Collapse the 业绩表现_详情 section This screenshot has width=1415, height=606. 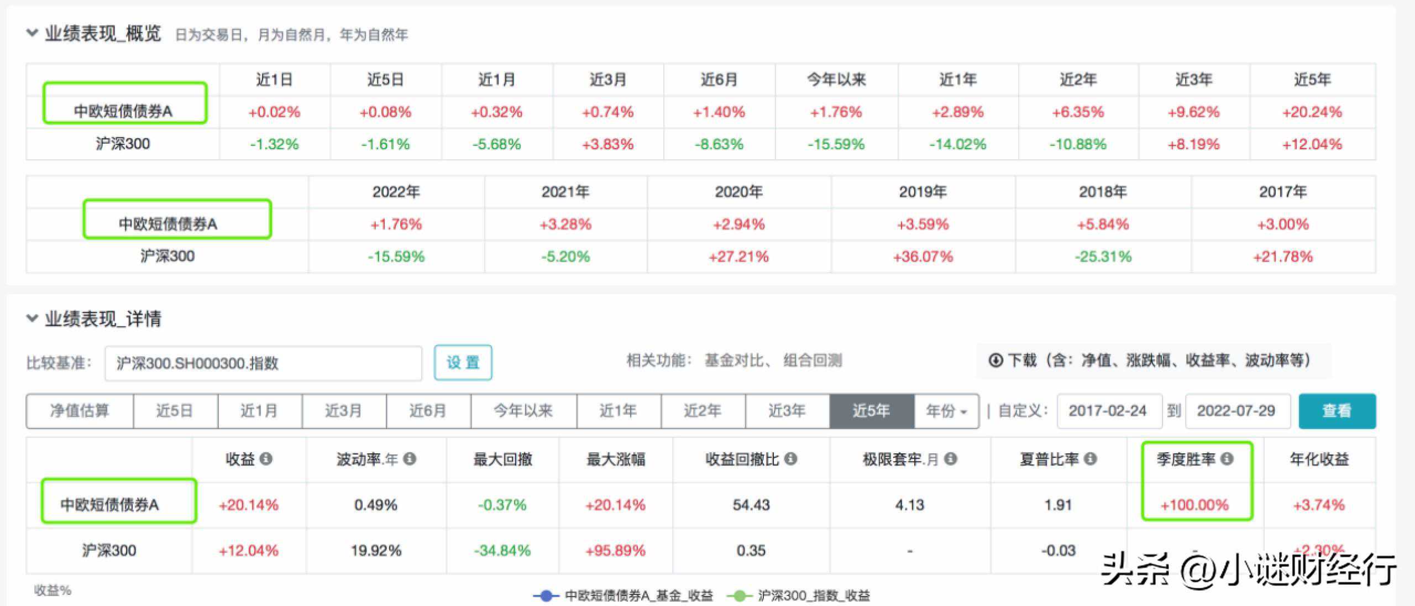tap(32, 318)
